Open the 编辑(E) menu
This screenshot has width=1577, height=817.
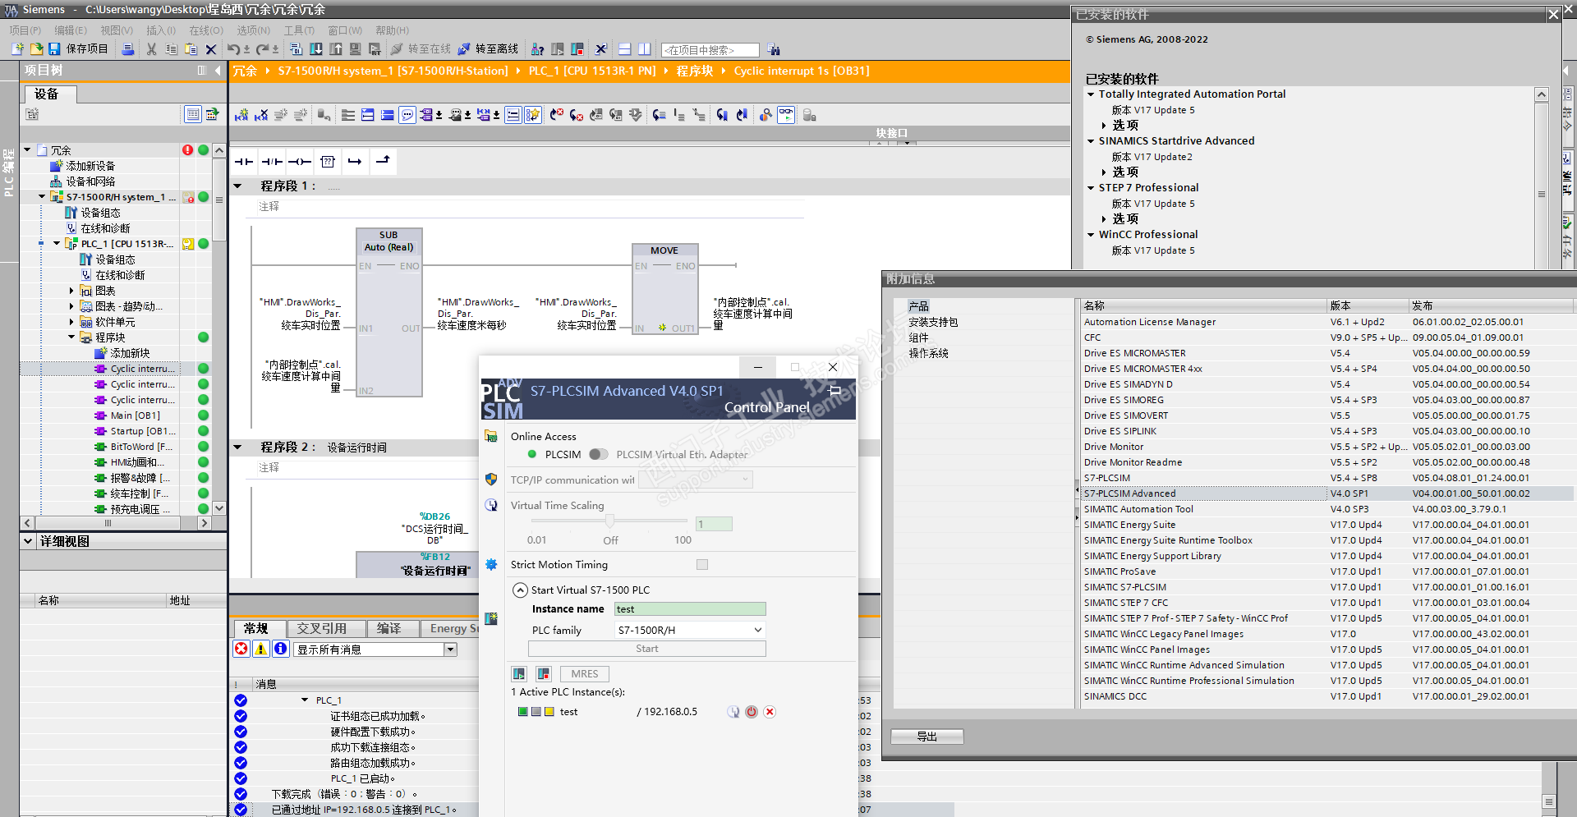(x=71, y=30)
